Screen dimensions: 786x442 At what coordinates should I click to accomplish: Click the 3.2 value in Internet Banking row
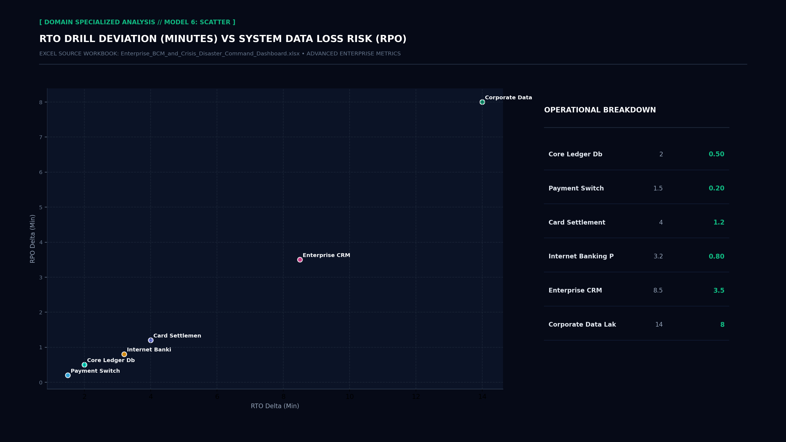tap(658, 256)
